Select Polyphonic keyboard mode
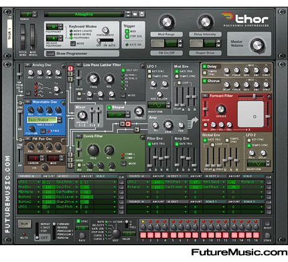This screenshot has height=262, width=288. click(71, 38)
